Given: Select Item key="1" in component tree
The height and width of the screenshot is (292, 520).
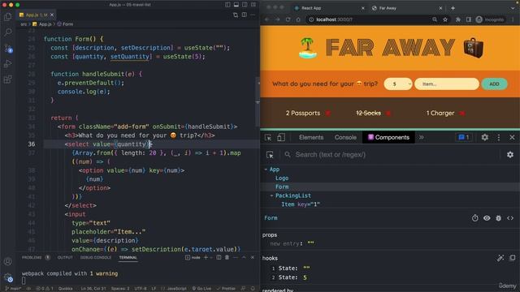Looking at the screenshot, I should 300,204.
